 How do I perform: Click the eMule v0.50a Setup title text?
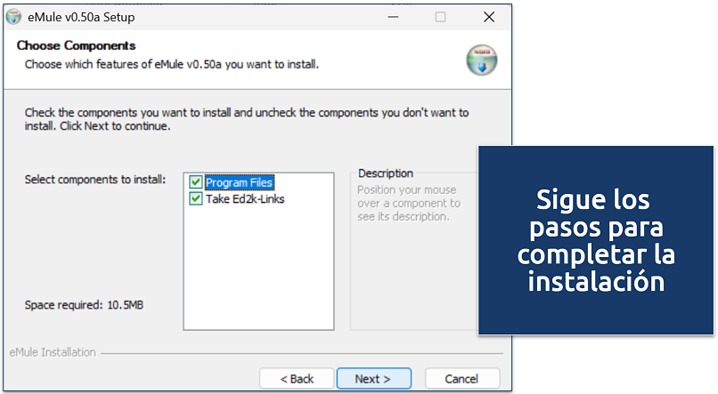pyautogui.click(x=81, y=18)
